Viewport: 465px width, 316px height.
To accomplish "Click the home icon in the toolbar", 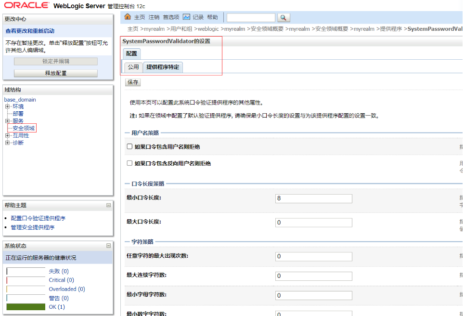I will coord(128,17).
